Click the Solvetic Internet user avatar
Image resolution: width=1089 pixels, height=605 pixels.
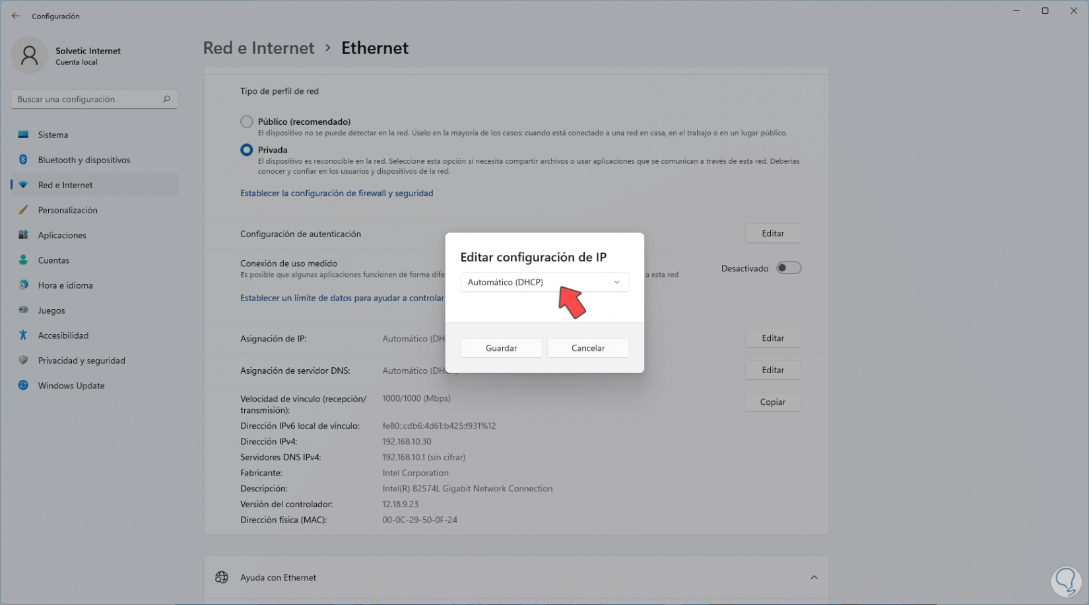click(29, 55)
